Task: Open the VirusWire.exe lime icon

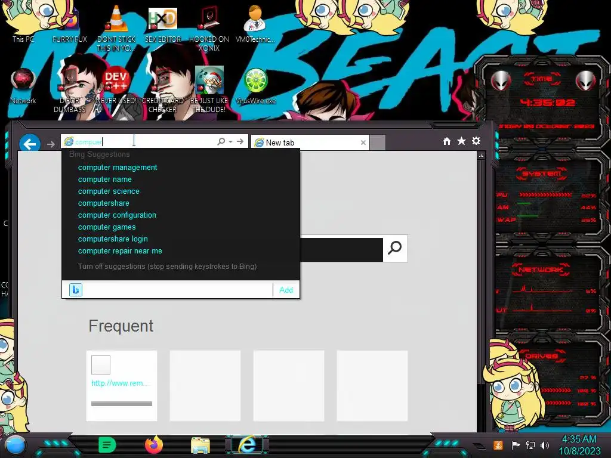Action: point(255,86)
